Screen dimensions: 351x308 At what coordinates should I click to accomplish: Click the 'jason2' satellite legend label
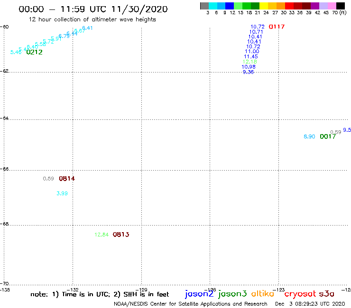(199, 294)
